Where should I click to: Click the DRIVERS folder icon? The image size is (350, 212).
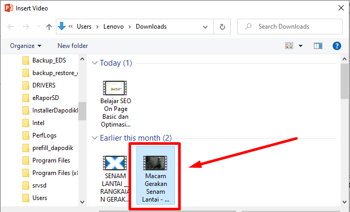[26, 85]
